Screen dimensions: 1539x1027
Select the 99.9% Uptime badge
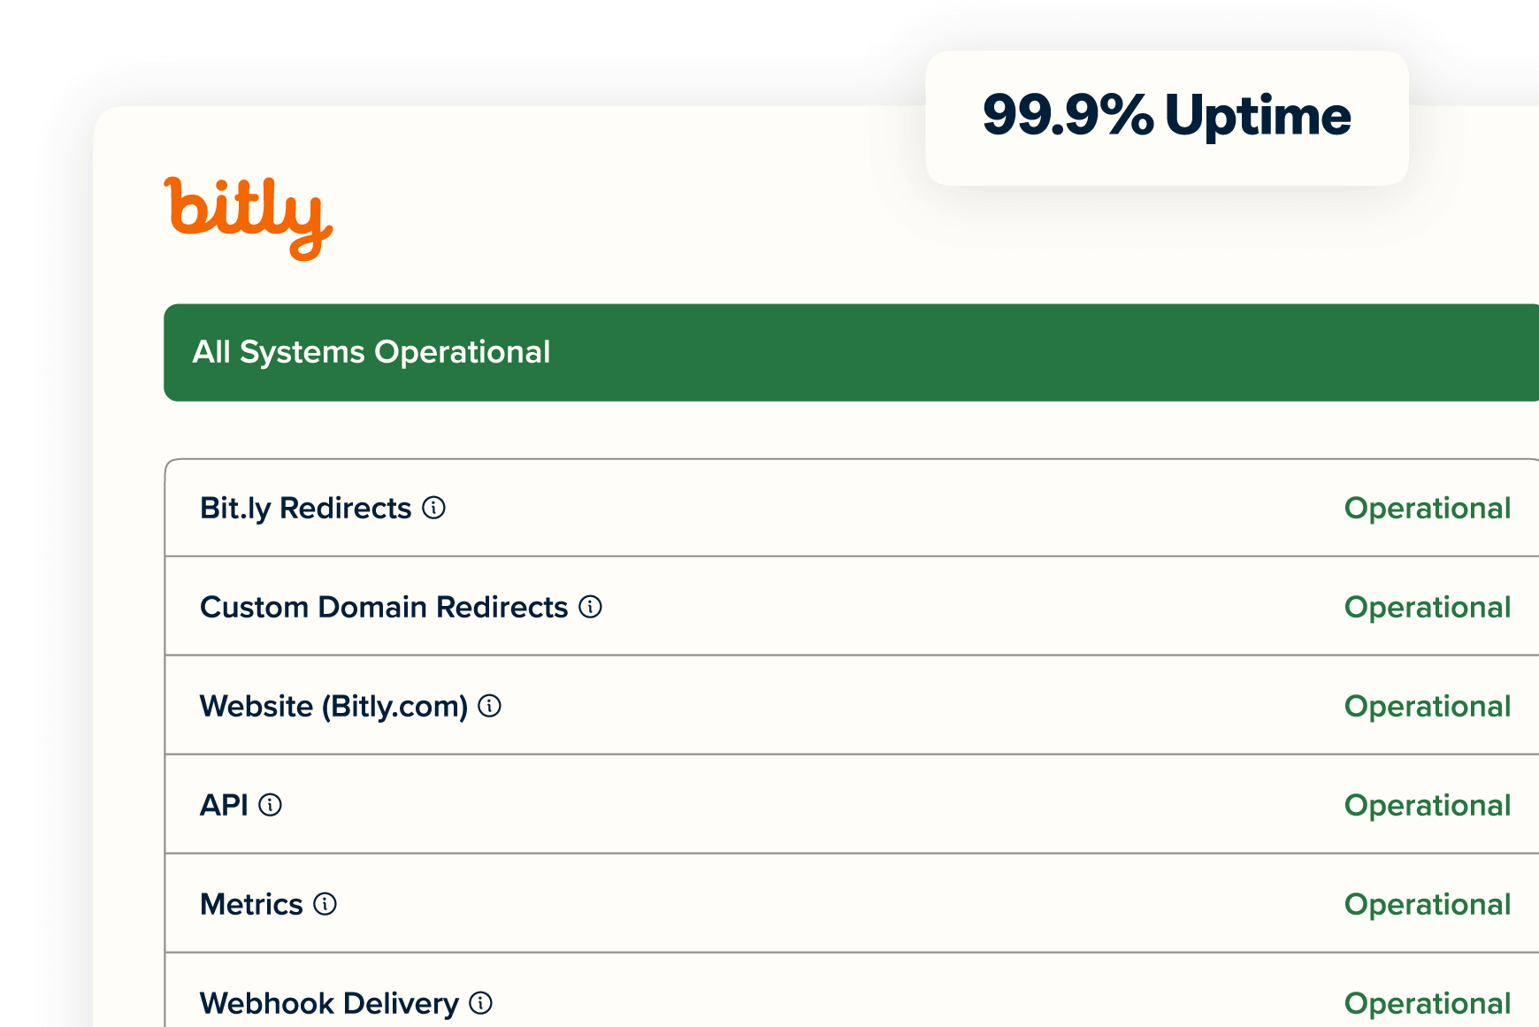[1166, 116]
